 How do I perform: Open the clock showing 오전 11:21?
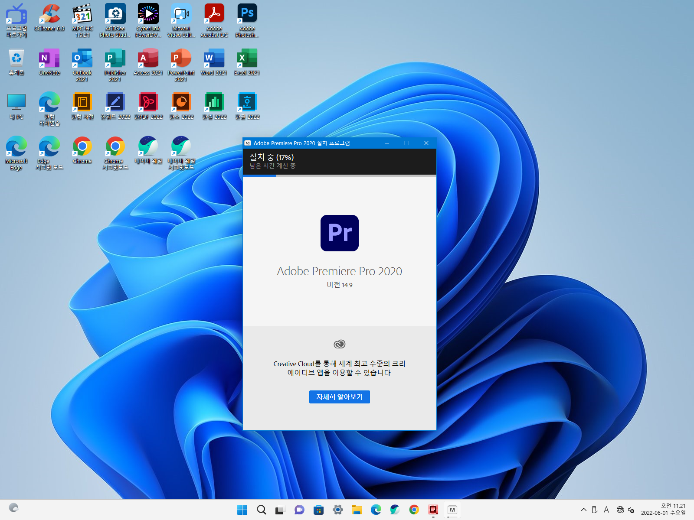[663, 510]
